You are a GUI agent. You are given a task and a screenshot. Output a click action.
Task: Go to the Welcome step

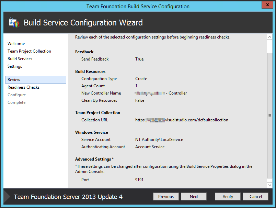16,44
